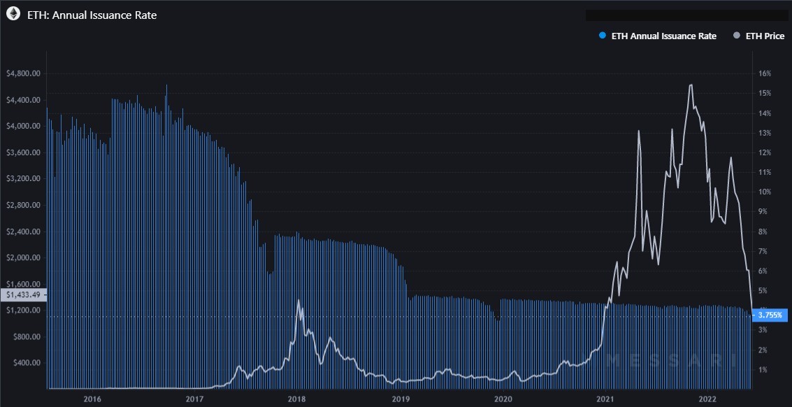
Task: Click the 2016 label on the time axis
Action: click(93, 399)
